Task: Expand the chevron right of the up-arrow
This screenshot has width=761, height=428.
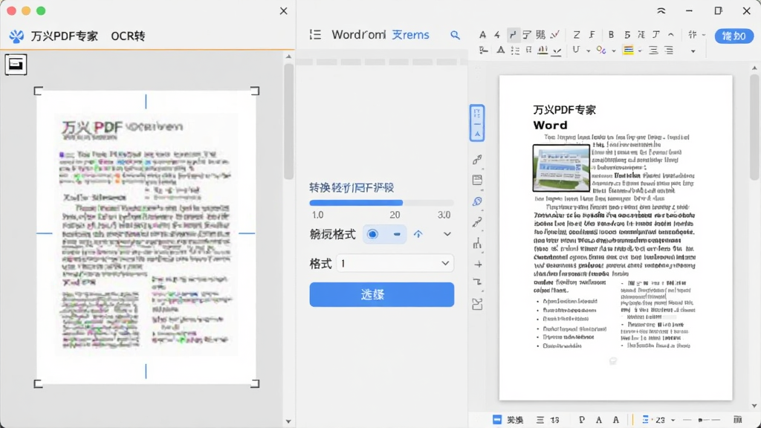Action: point(447,234)
